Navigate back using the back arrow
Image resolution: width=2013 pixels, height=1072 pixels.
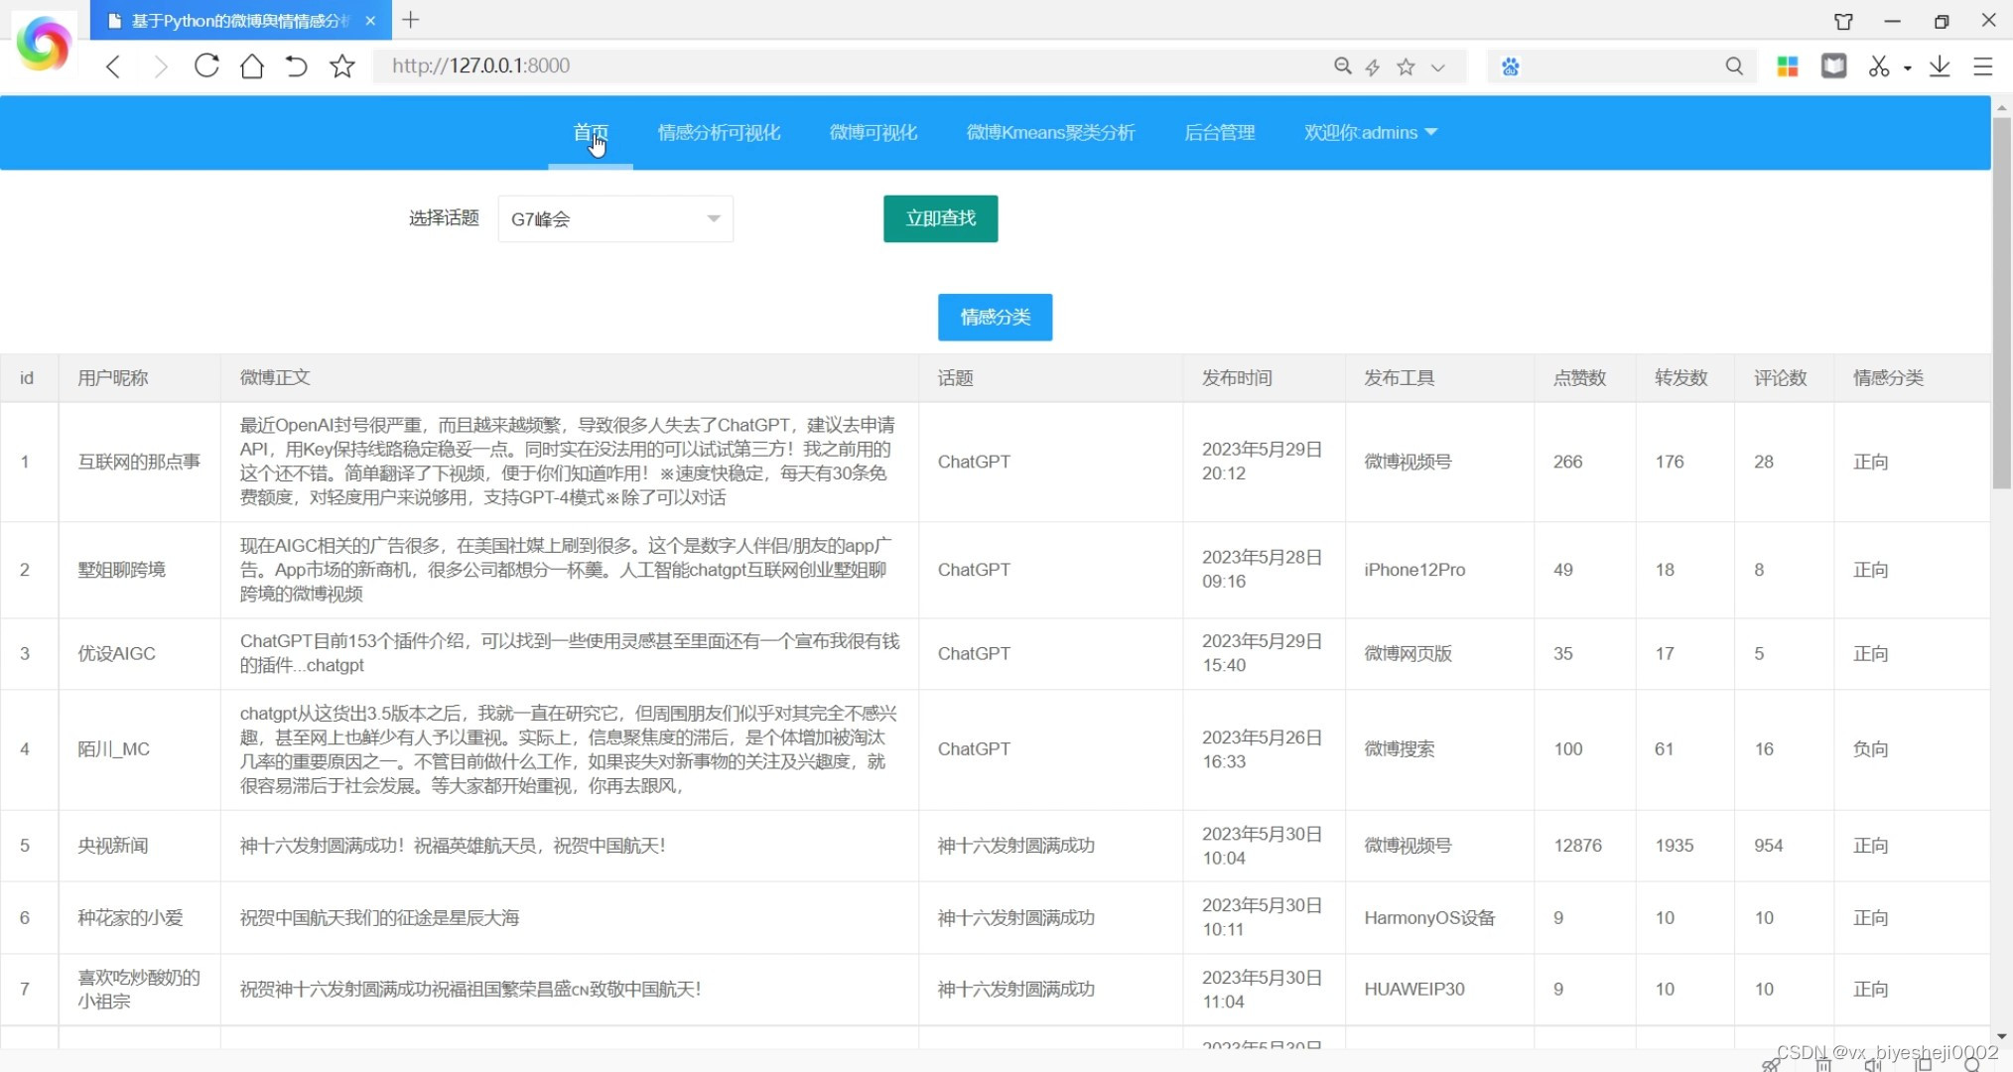point(112,66)
